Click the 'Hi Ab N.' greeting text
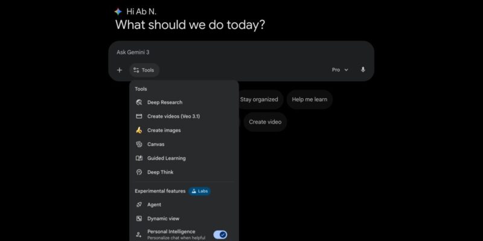The width and height of the screenshot is (483, 241). pos(141,11)
